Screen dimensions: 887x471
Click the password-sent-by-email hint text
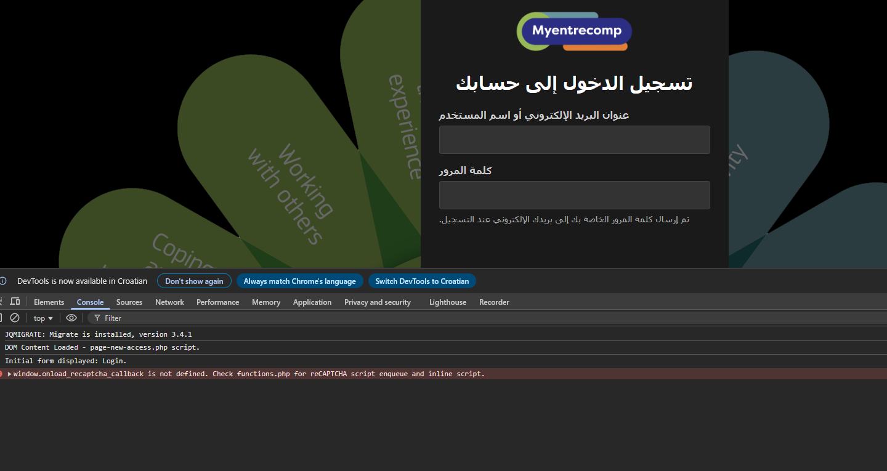564,219
